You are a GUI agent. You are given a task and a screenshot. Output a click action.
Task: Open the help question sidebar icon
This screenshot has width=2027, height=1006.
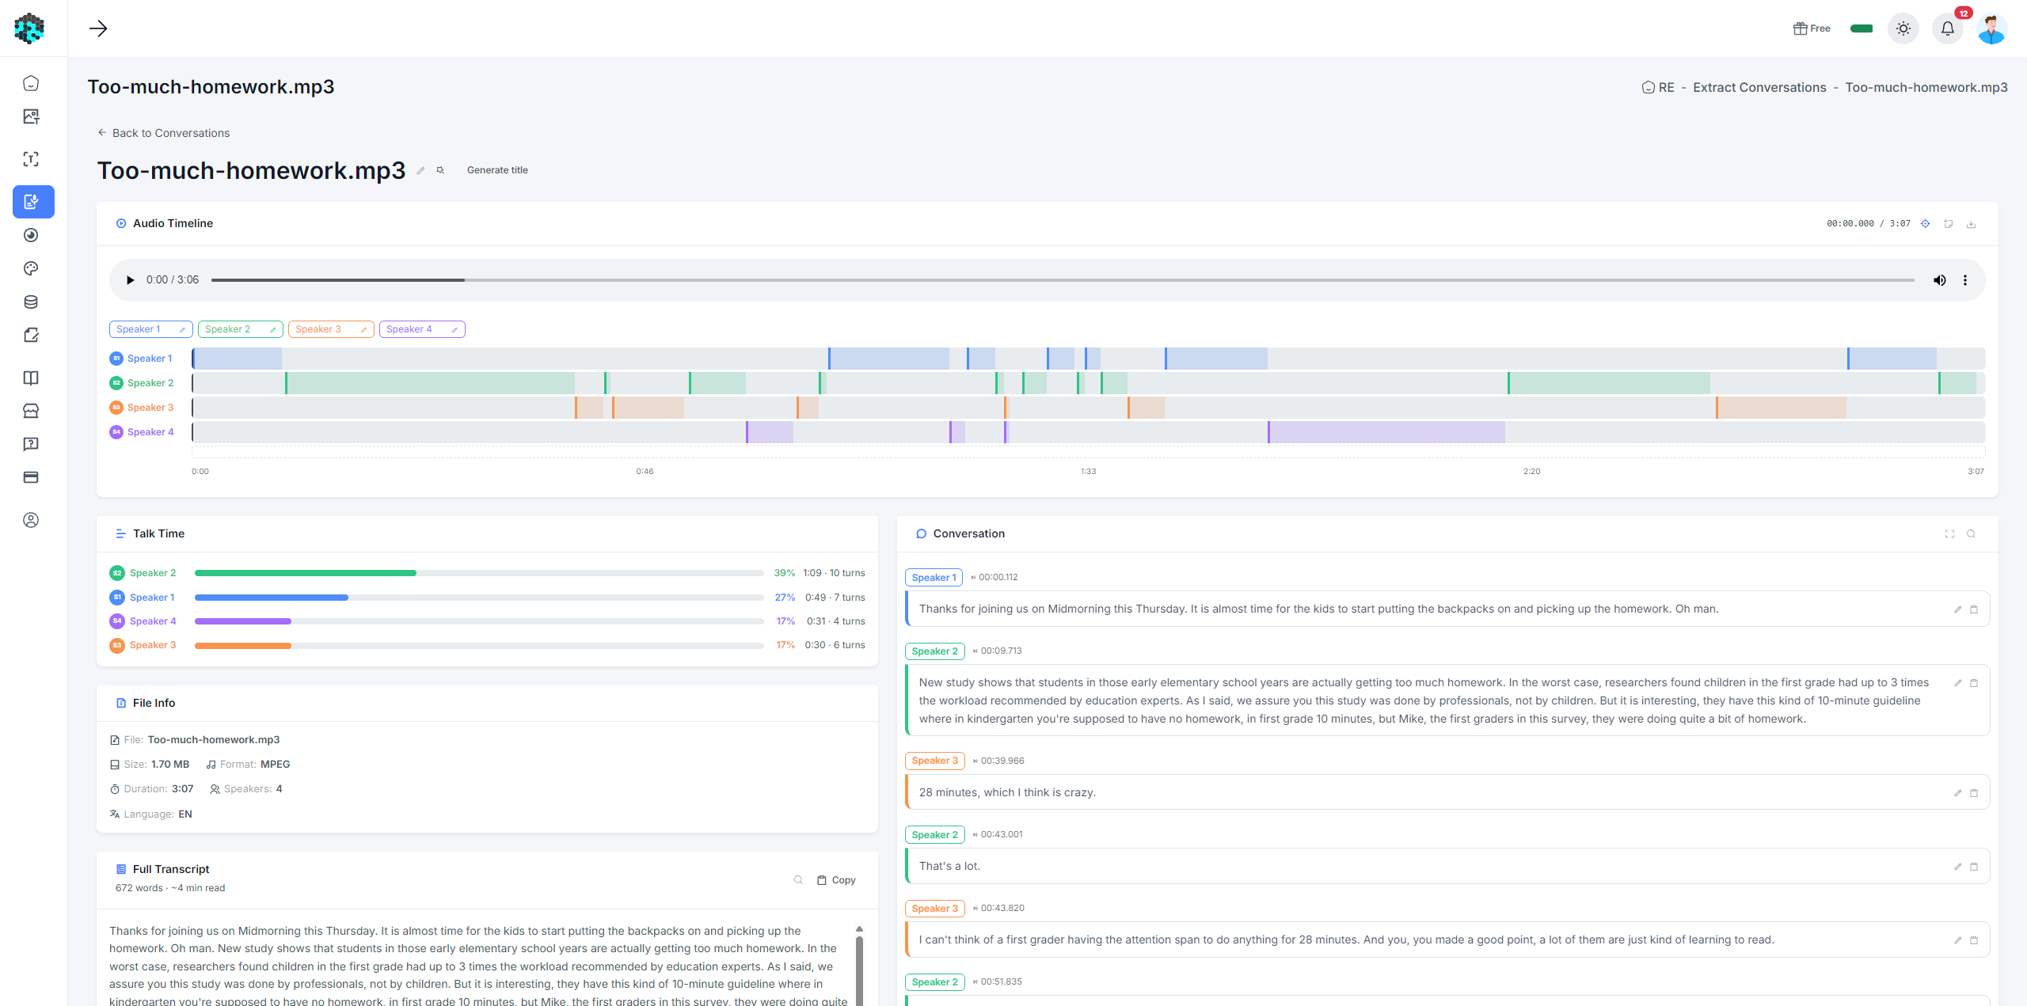pos(31,444)
